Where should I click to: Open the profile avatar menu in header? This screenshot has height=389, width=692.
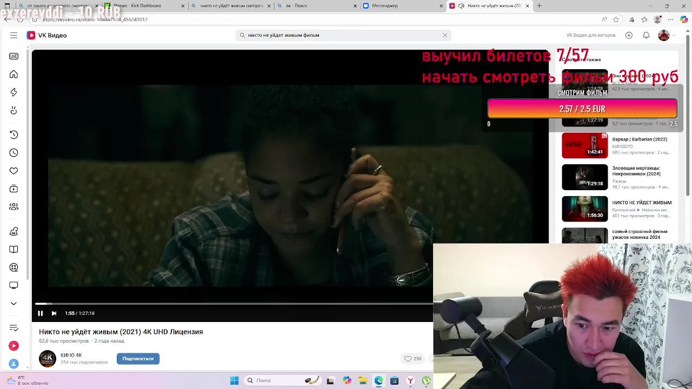[664, 35]
